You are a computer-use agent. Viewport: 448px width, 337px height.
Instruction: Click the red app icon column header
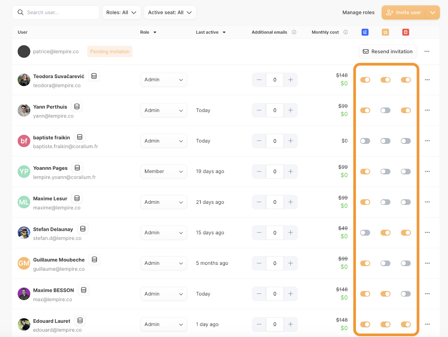coord(405,32)
